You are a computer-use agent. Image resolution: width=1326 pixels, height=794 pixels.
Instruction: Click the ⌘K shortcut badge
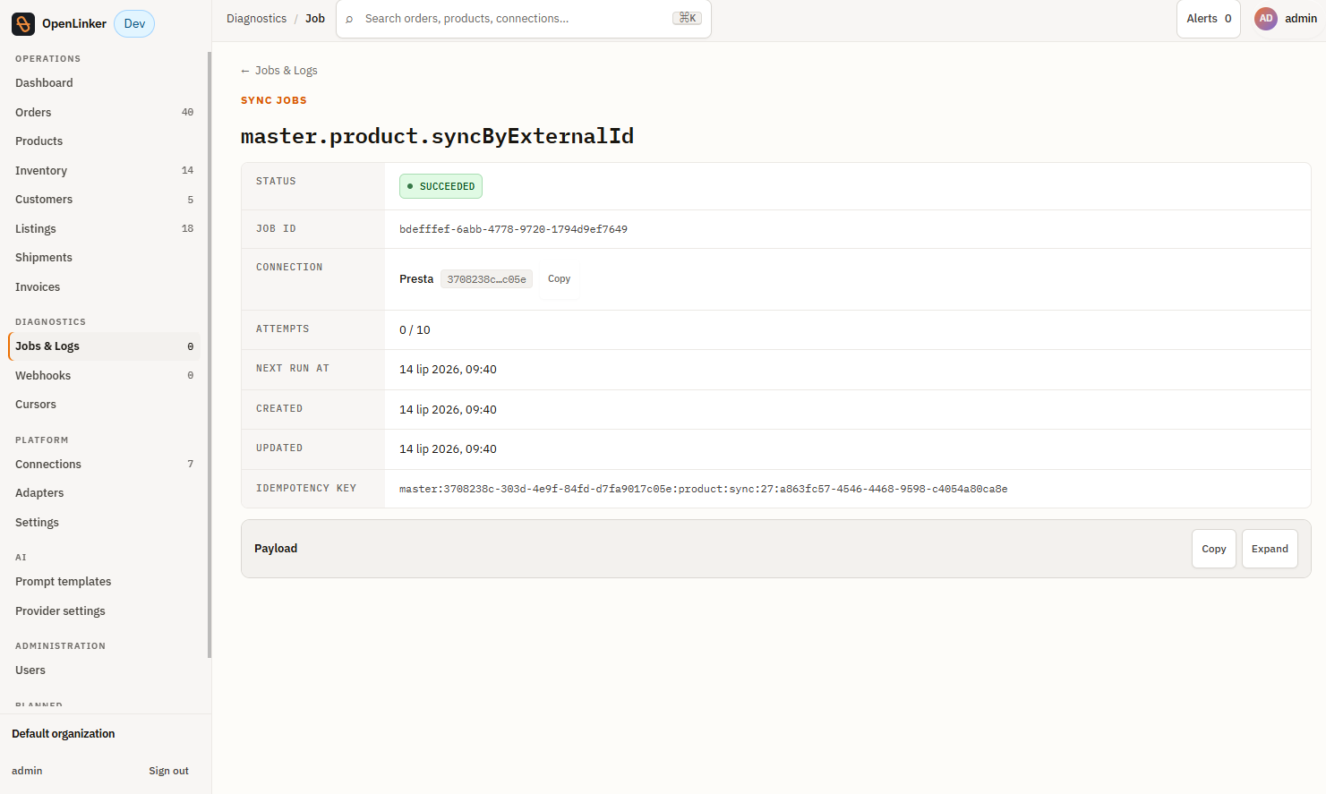tap(687, 19)
